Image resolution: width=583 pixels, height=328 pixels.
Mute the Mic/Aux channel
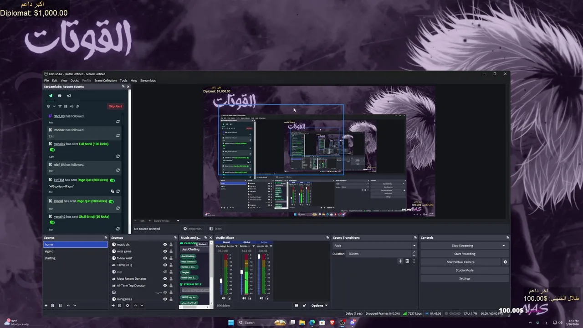(244, 298)
